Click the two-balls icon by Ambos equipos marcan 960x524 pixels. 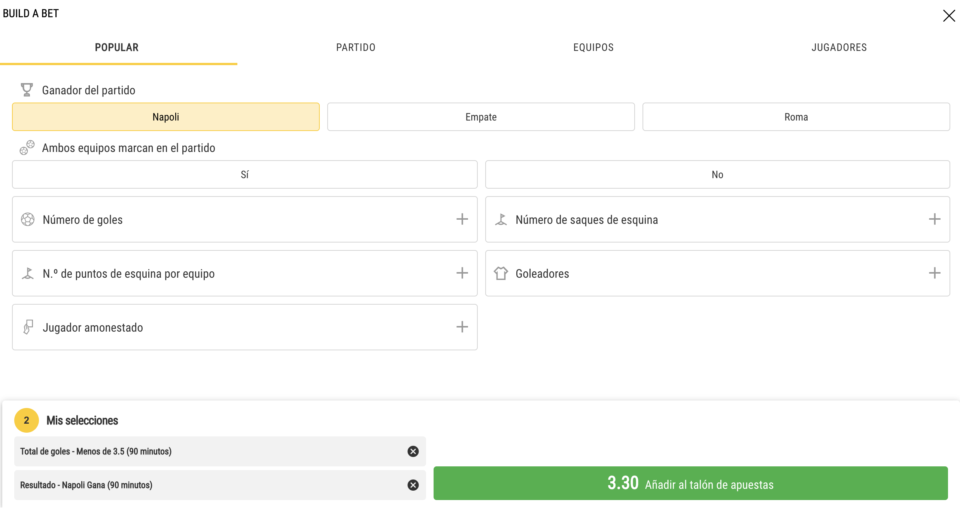(x=27, y=147)
